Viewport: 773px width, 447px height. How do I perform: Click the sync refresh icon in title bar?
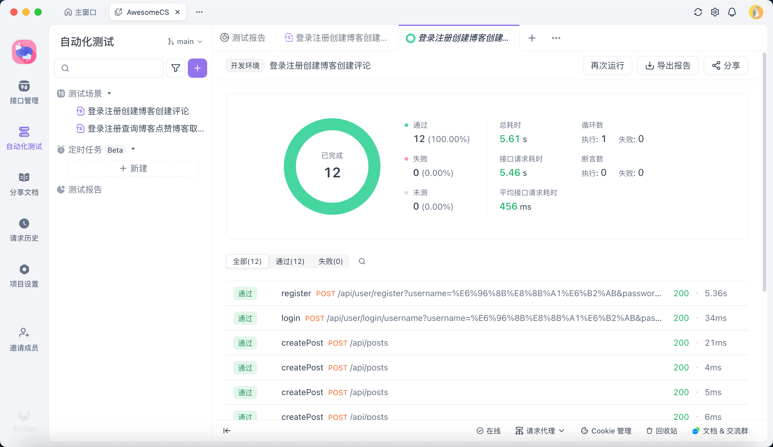tap(698, 12)
